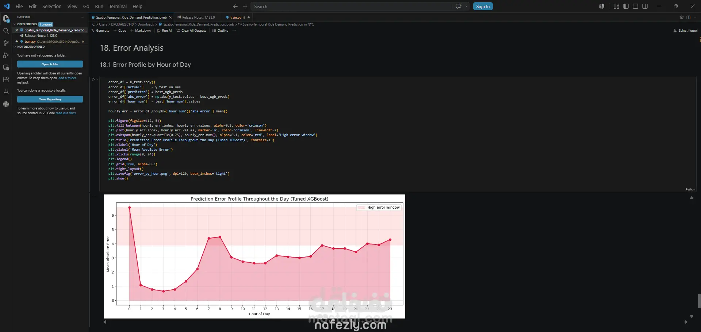The height and width of the screenshot is (332, 701).
Task: Split the editor right
Action: (688, 17)
